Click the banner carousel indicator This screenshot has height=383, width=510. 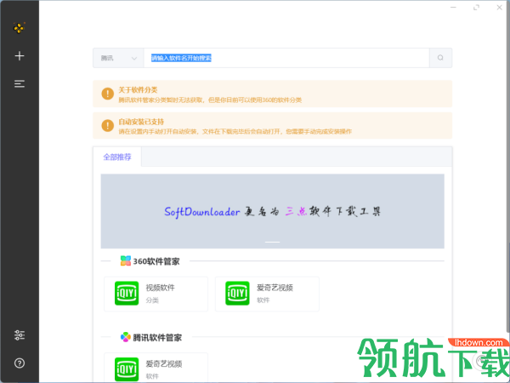272,242
